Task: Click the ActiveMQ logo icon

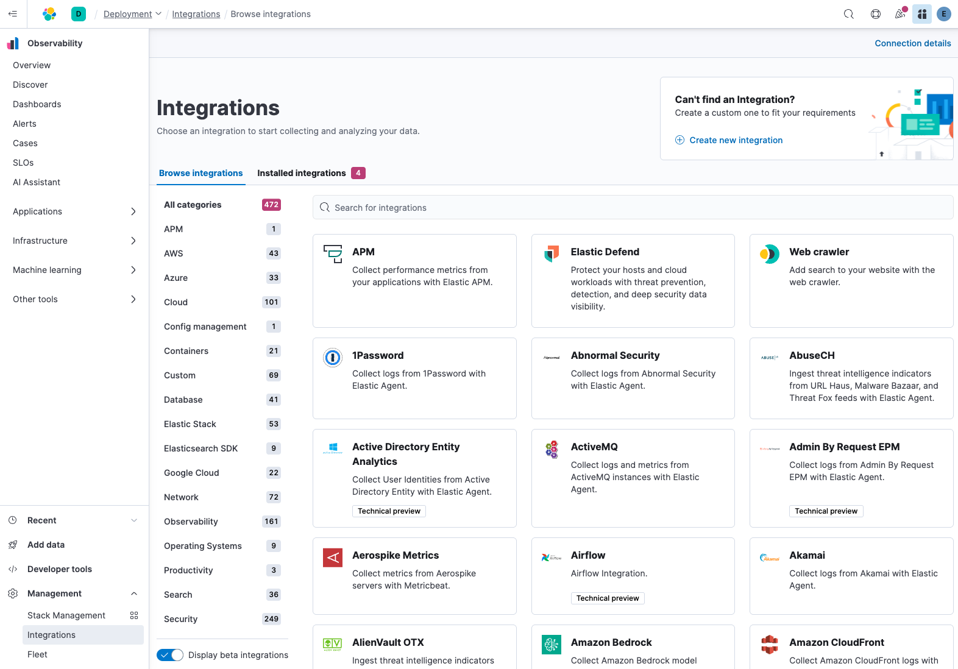Action: click(552, 449)
